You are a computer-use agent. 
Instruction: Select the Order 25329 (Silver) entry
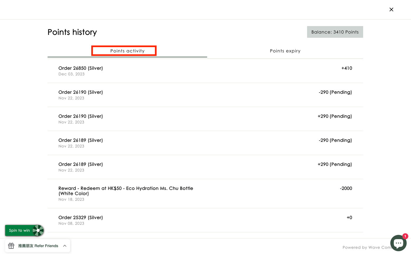coord(80,217)
